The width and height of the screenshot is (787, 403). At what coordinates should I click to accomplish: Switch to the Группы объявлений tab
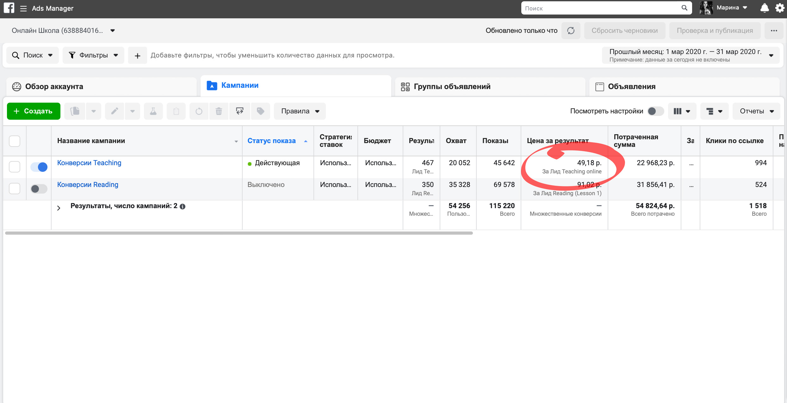coord(490,87)
